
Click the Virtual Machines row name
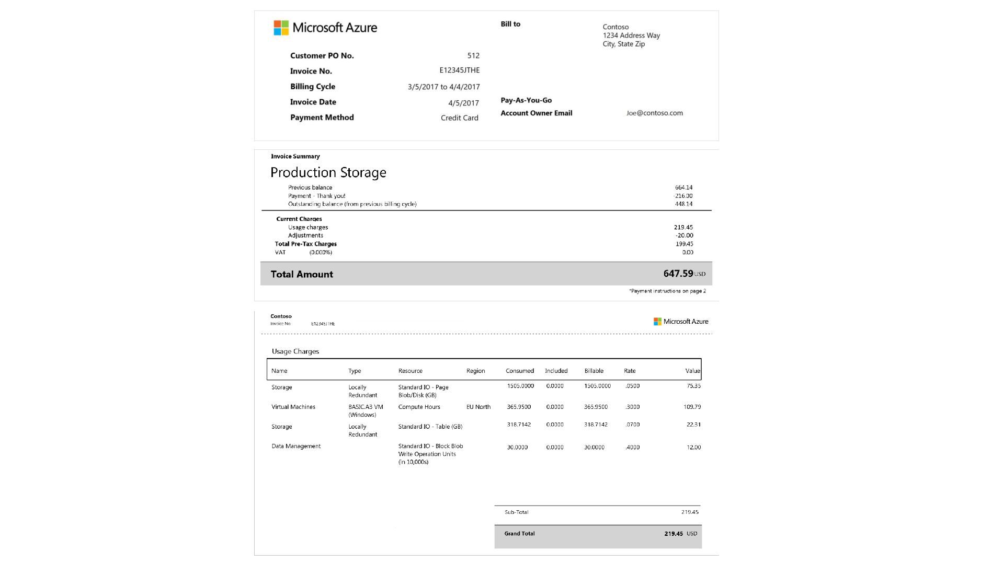point(293,407)
